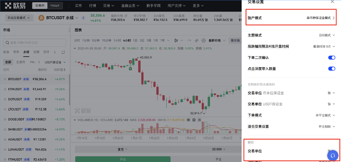This screenshot has width=341, height=162.
Task: Favorite BTCUSDT with star icon
Action: click(5, 79)
